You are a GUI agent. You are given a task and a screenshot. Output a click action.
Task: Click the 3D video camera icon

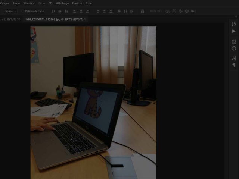[193, 11]
